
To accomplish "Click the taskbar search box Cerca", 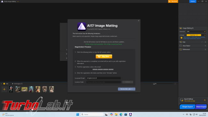I will click(92, 114).
